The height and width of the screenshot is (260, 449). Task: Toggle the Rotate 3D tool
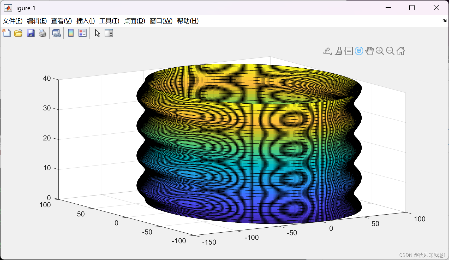click(359, 51)
